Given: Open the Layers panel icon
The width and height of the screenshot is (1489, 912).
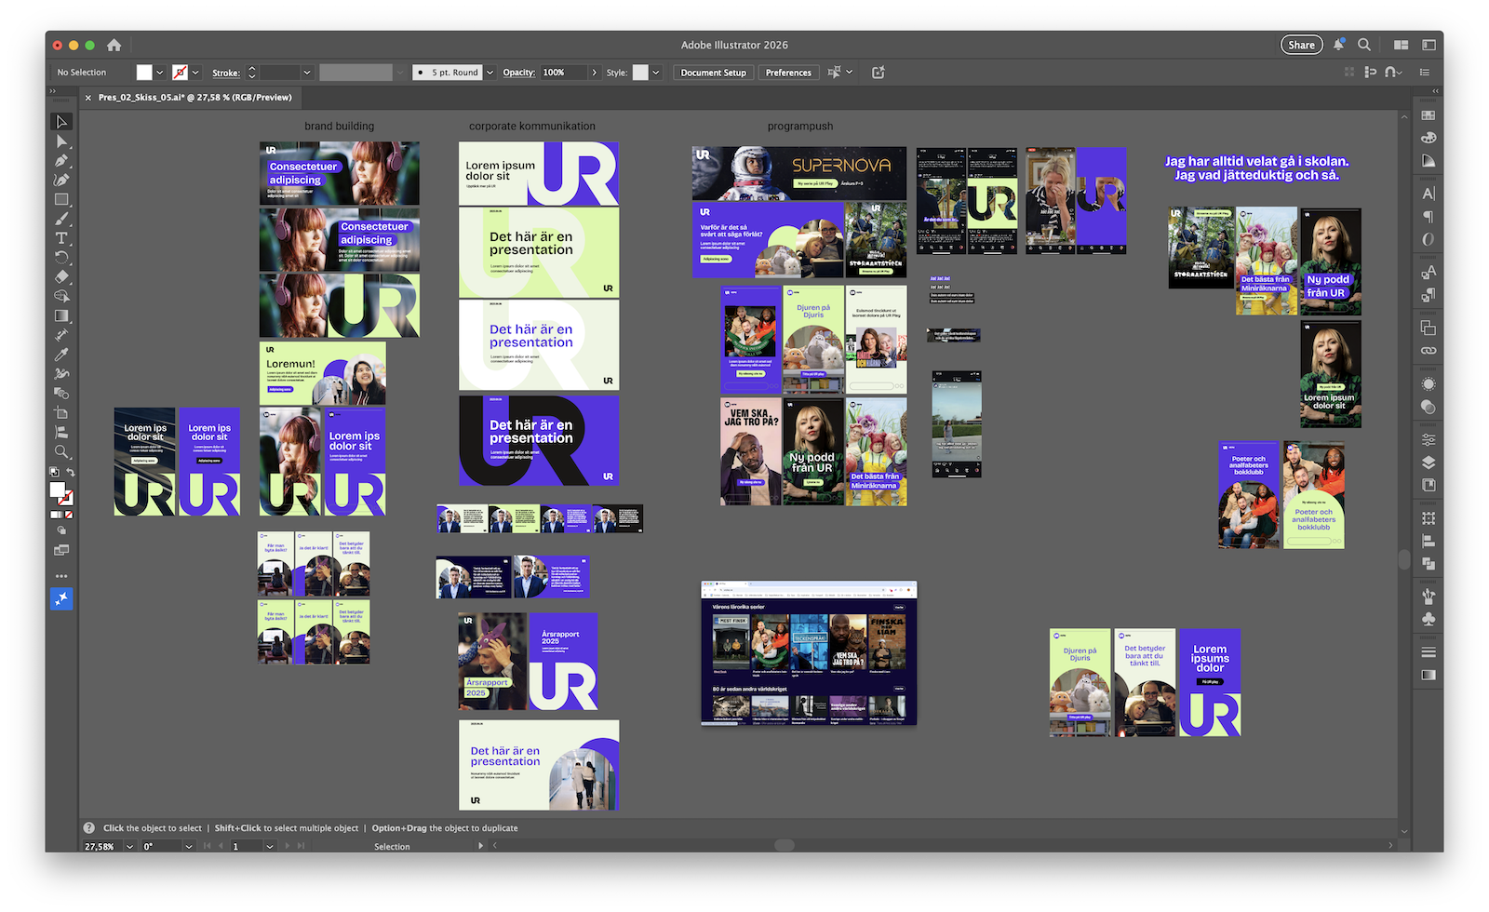Looking at the screenshot, I should 1429,463.
